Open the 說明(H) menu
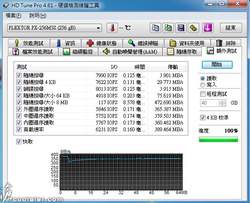The width and height of the screenshot is (250, 203). [38, 16]
